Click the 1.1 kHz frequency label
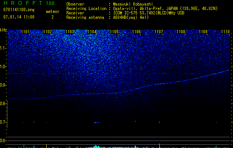This screenshot has height=148, width=233. (x=3, y=48)
